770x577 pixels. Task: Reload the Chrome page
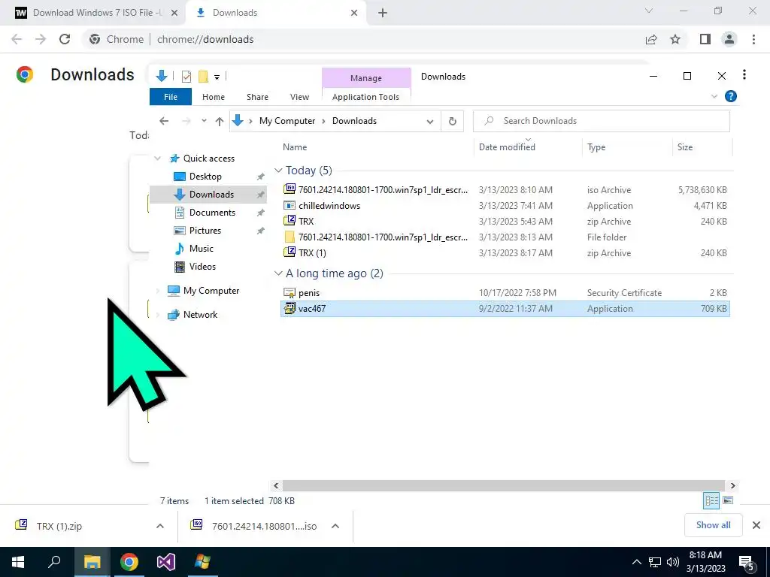65,39
